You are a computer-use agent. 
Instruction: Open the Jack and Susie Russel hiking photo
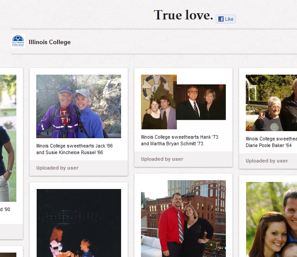coord(79,106)
